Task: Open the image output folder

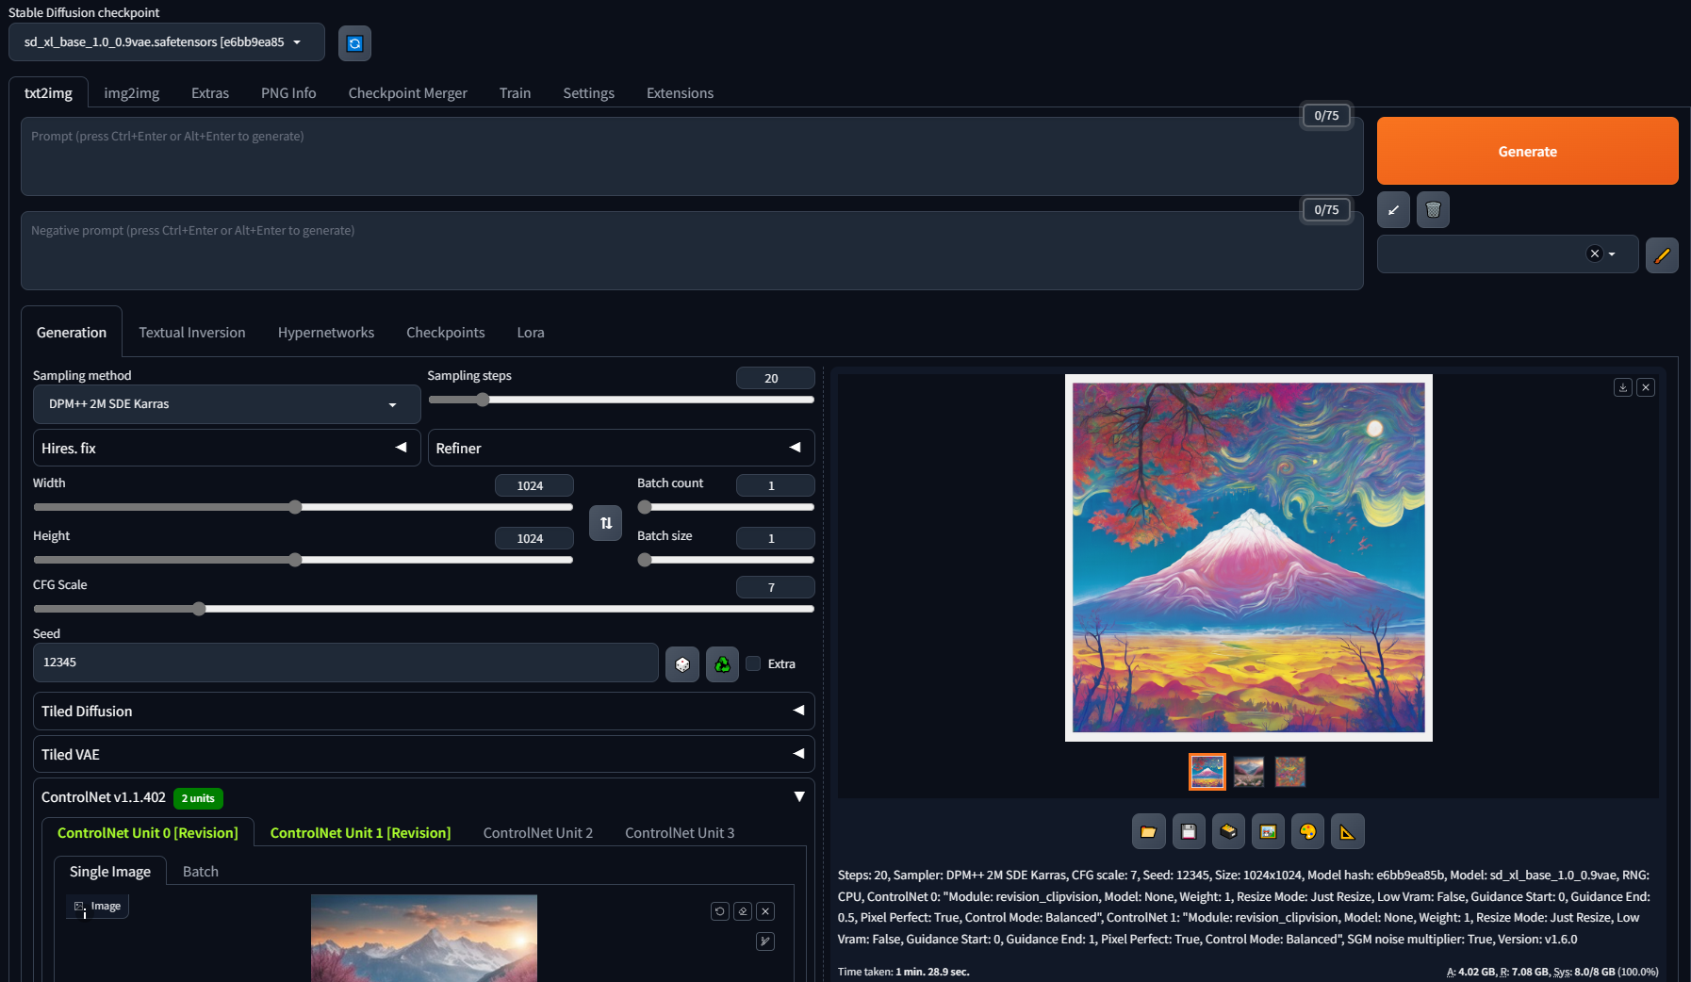Action: pyautogui.click(x=1148, y=831)
